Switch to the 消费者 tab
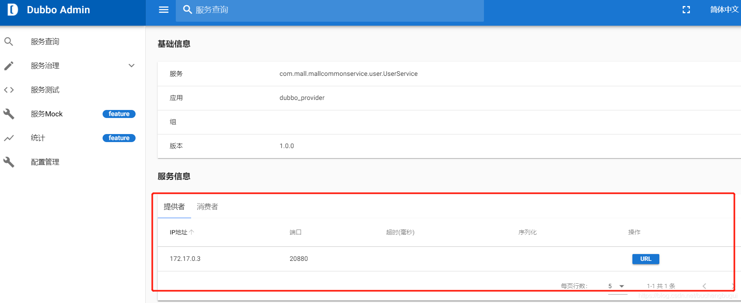The width and height of the screenshot is (741, 303). [207, 207]
